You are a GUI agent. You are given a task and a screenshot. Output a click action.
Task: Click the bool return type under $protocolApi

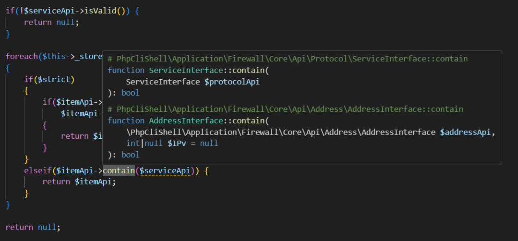[130, 93]
